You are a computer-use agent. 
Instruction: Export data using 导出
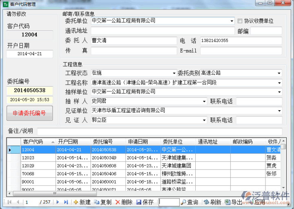(234, 202)
